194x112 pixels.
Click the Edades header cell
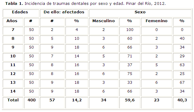(x=21, y=13)
